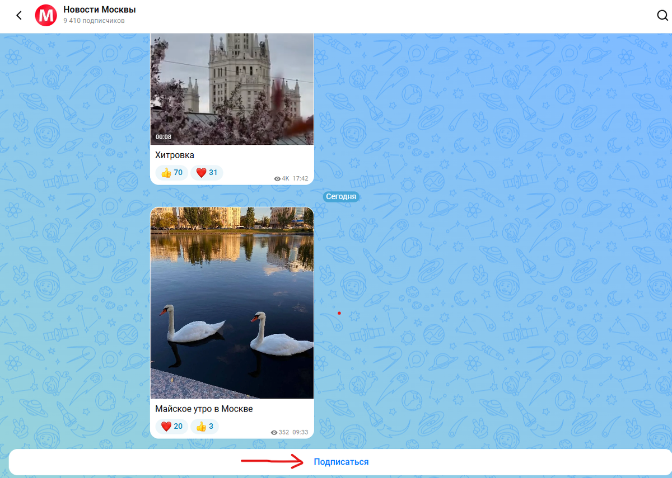Click the 00:08 video duration badge
The image size is (672, 478).
[x=164, y=136]
